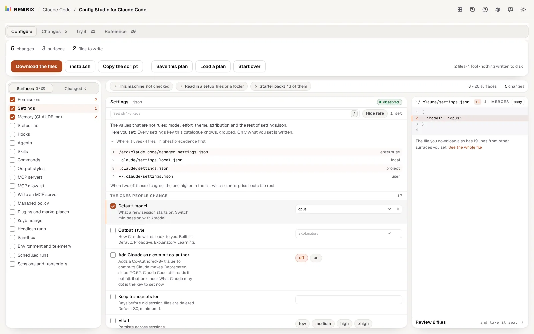
Task: Click Start over
Action: click(249, 66)
